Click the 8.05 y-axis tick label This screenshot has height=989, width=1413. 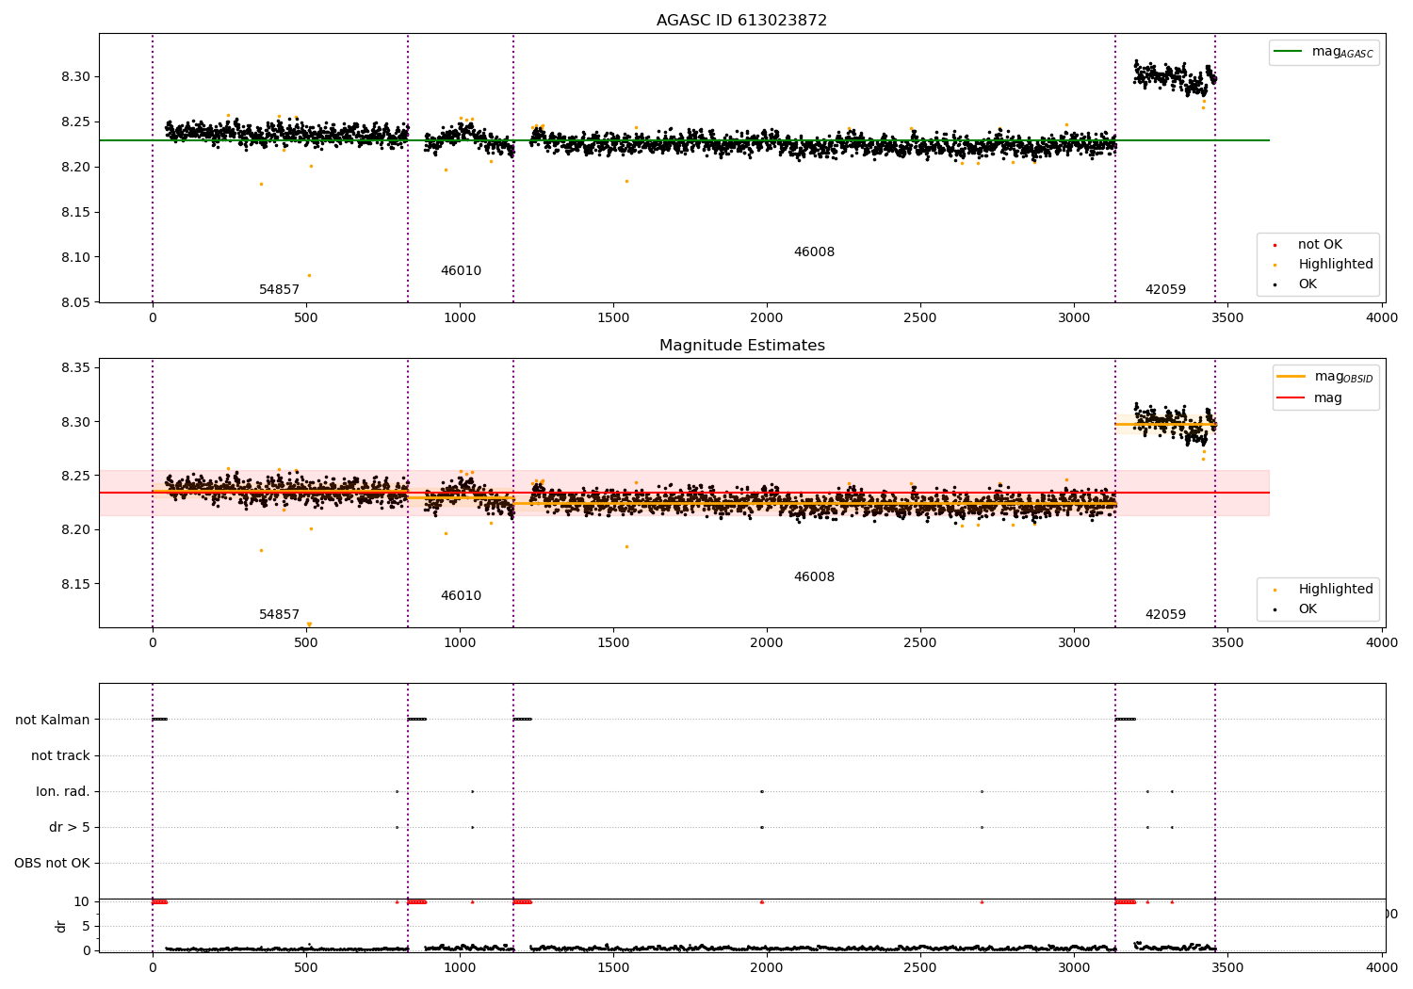76,302
